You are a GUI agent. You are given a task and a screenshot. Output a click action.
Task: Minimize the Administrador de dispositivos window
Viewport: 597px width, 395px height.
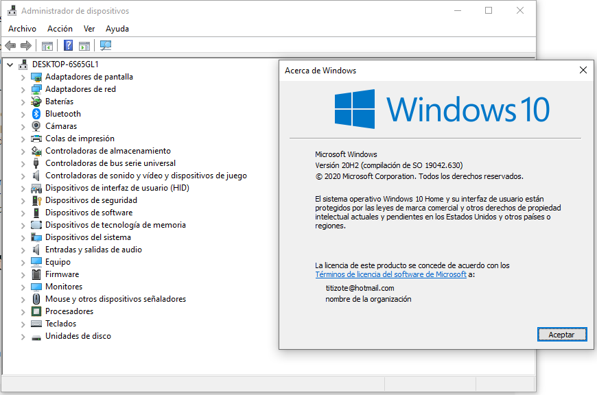[458, 11]
